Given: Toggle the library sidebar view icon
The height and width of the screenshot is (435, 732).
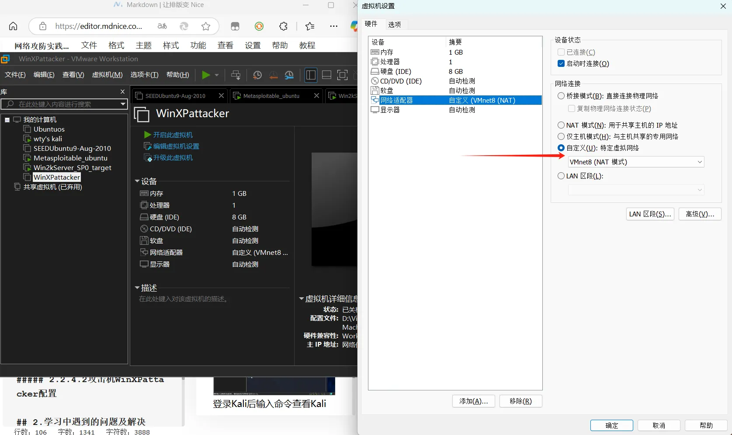Looking at the screenshot, I should 311,75.
